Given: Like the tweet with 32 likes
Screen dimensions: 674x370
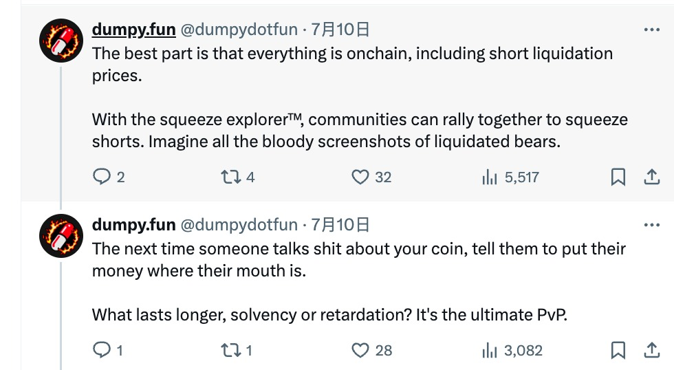Looking at the screenshot, I should (x=360, y=177).
